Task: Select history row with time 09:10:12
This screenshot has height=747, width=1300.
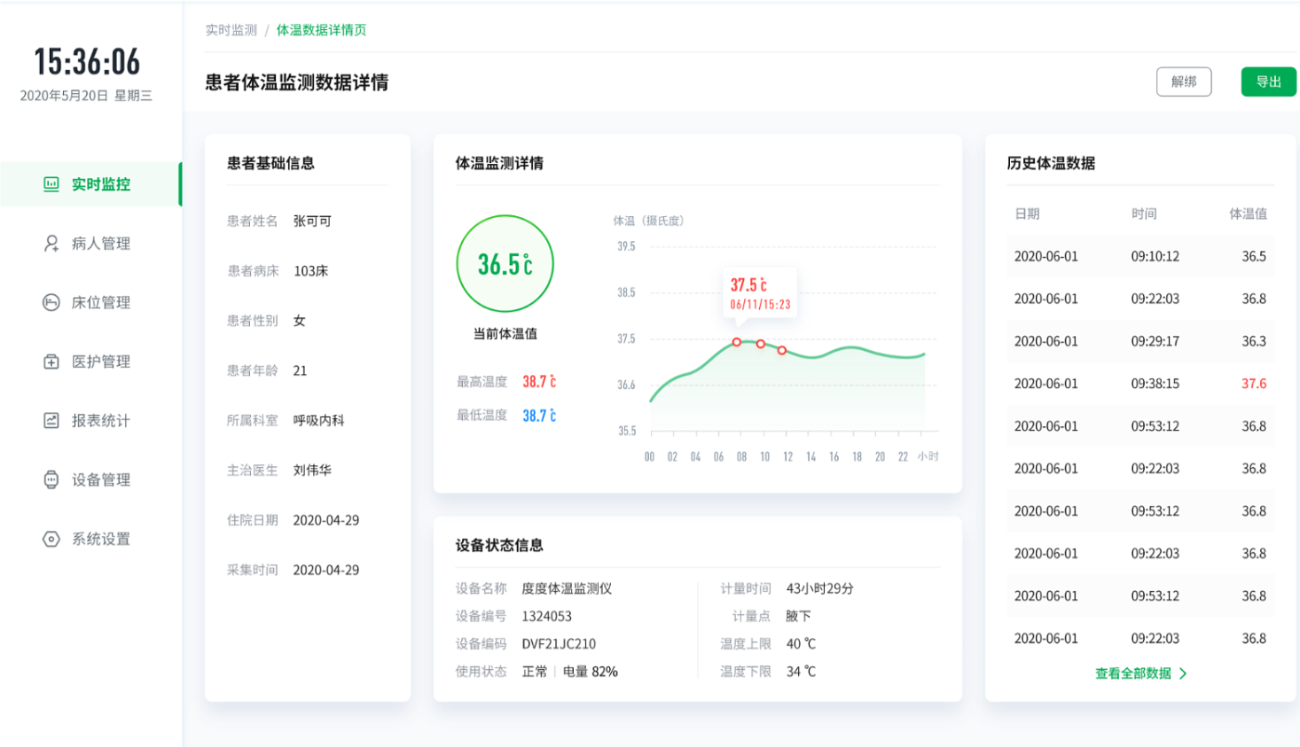Action: (1140, 256)
